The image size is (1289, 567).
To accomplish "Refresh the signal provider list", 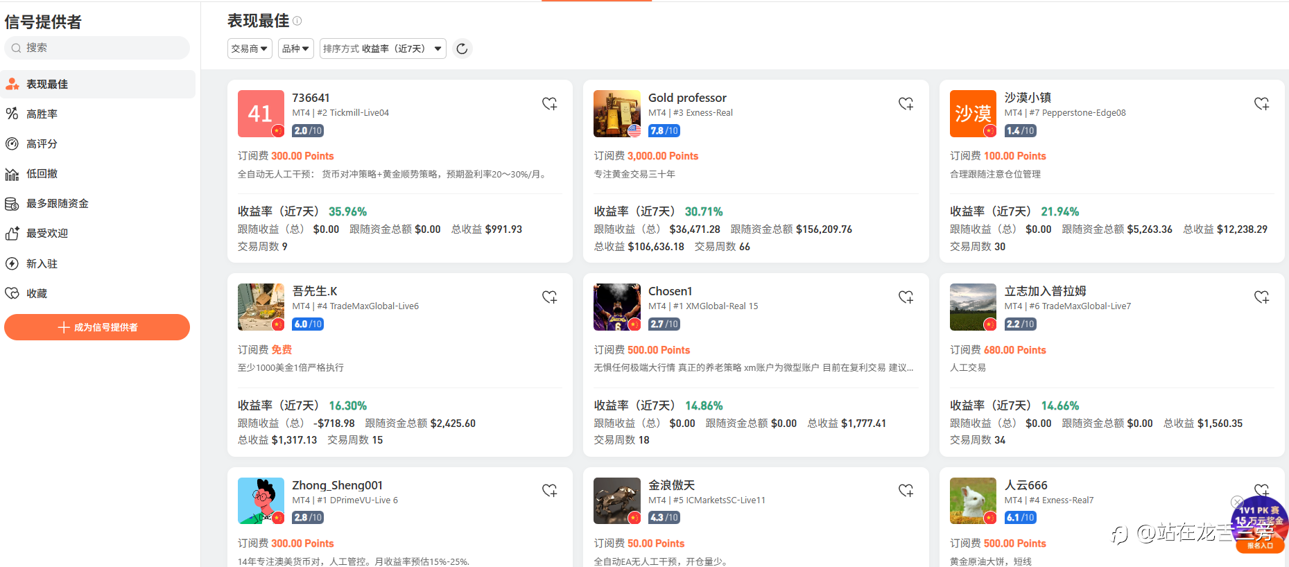I will coord(462,49).
